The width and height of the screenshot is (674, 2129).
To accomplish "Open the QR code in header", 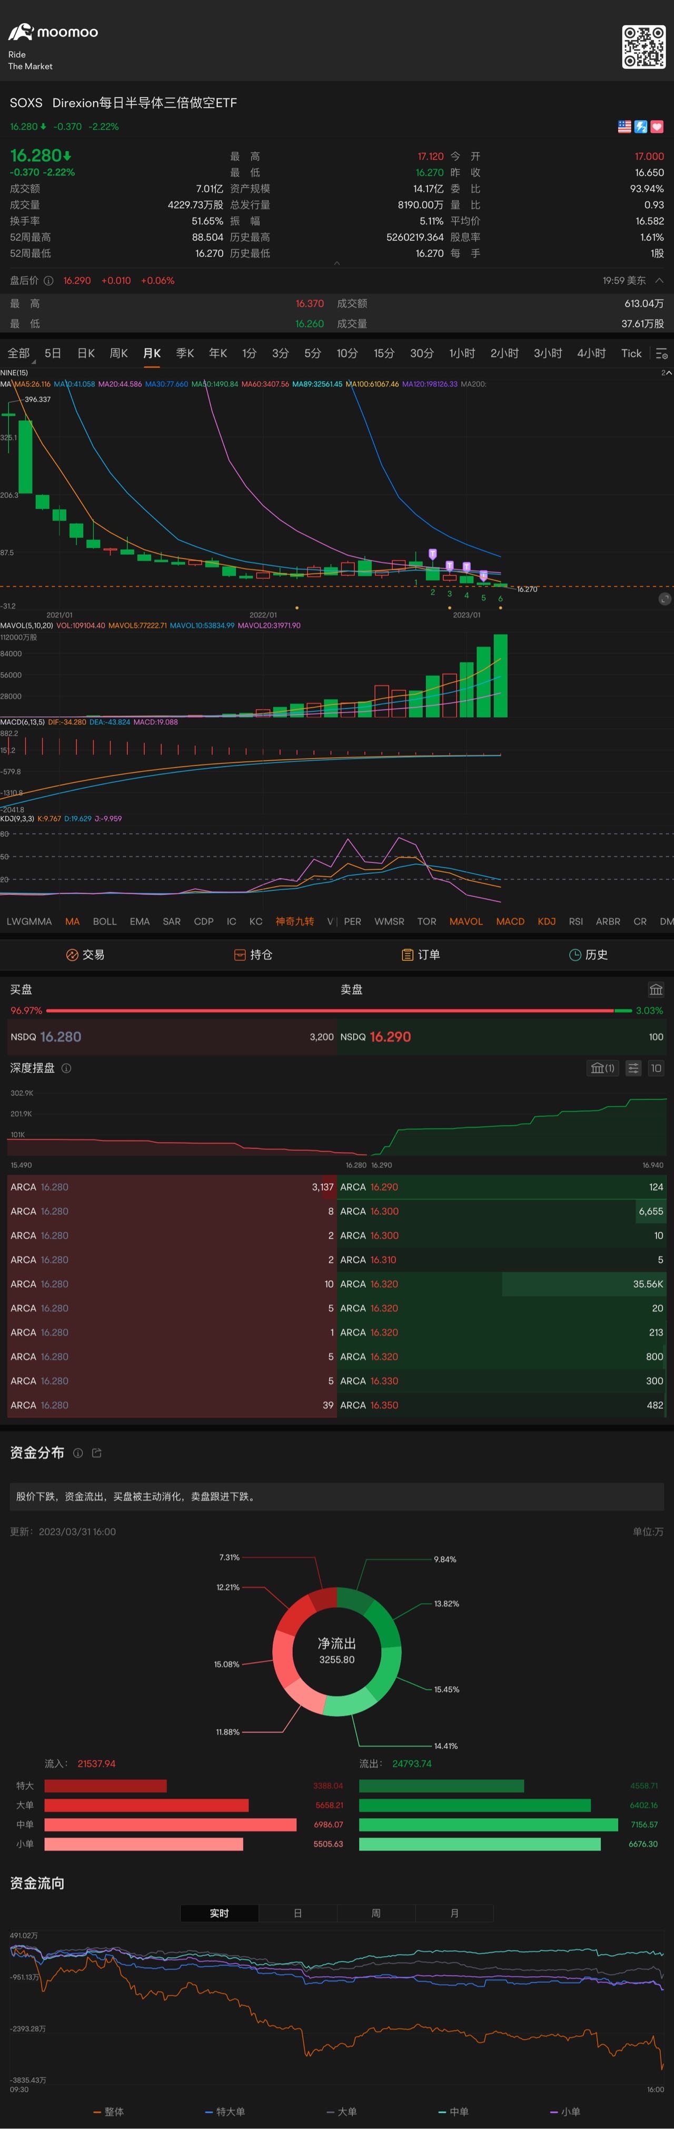I will (x=643, y=46).
